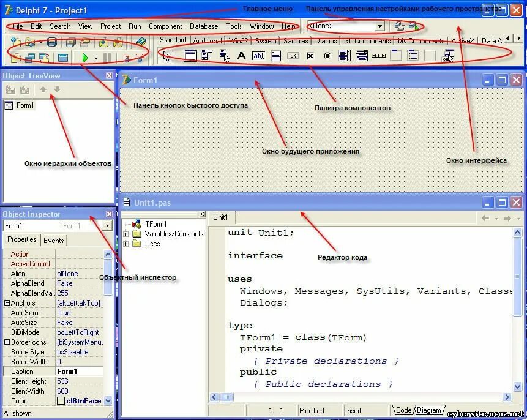527x420 pixels.
Task: Click code editor vertical scrollbar down arrow
Action: pyautogui.click(x=518, y=387)
